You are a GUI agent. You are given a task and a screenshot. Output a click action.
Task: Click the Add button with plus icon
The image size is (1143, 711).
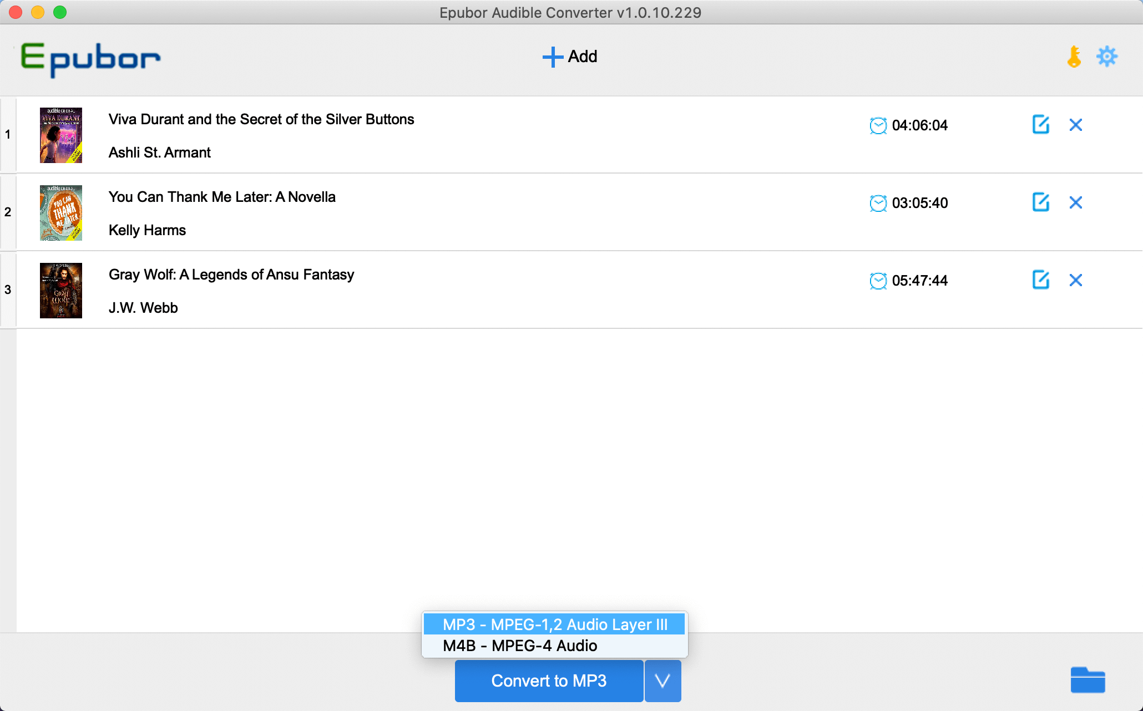point(570,57)
